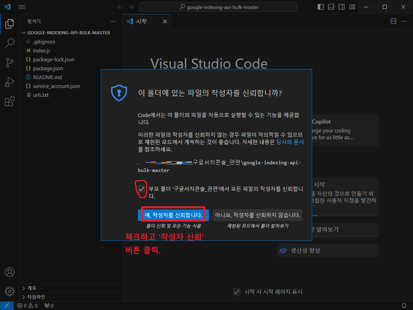Click the workspace trust shield icon
This screenshot has height=310, width=413.
click(x=119, y=93)
